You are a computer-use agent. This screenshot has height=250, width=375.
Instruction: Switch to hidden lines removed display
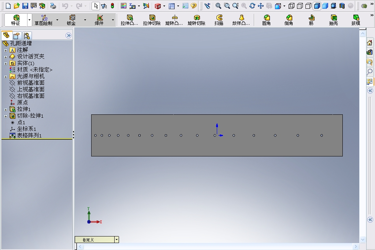(308, 6)
